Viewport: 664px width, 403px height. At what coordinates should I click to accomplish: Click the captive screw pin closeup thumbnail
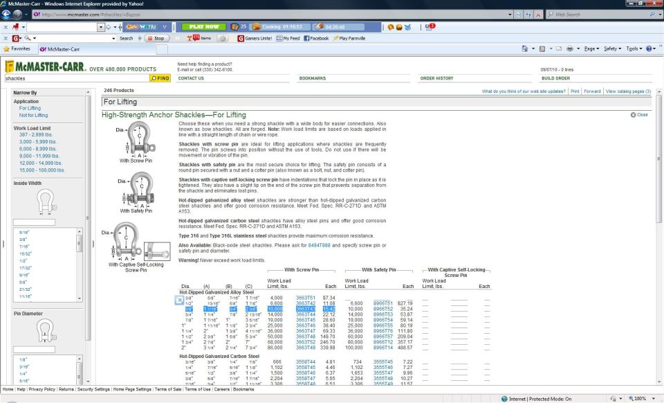point(157,251)
